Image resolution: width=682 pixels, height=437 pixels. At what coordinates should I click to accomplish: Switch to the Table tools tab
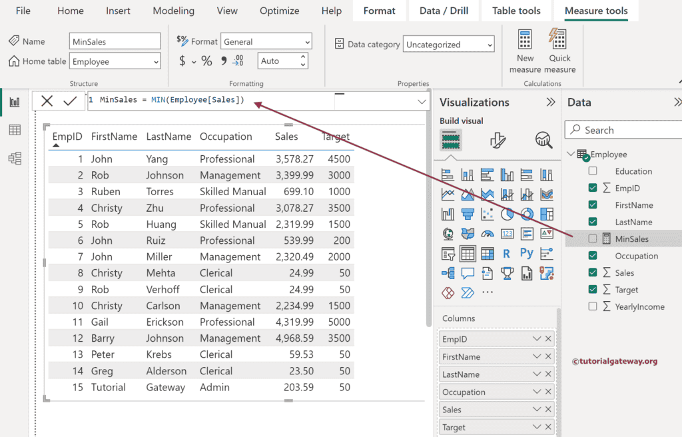[516, 11]
